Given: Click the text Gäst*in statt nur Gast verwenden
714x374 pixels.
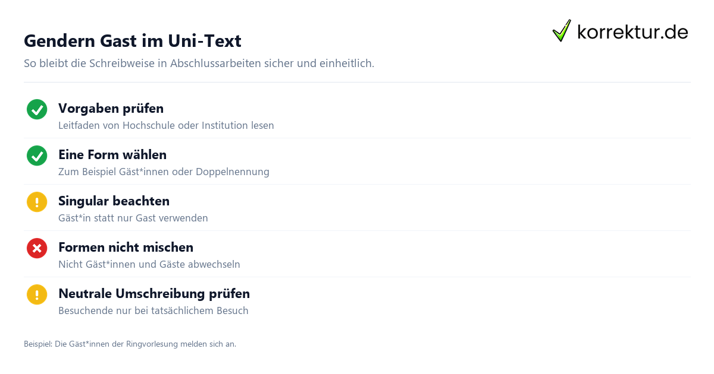Looking at the screenshot, I should [x=133, y=218].
